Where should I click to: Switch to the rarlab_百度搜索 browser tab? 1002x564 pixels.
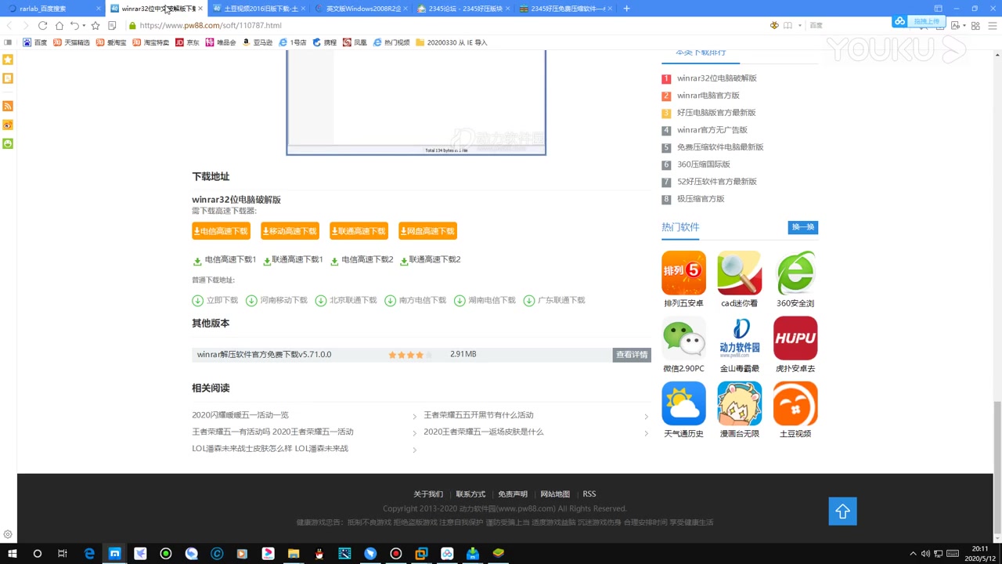coord(53,9)
